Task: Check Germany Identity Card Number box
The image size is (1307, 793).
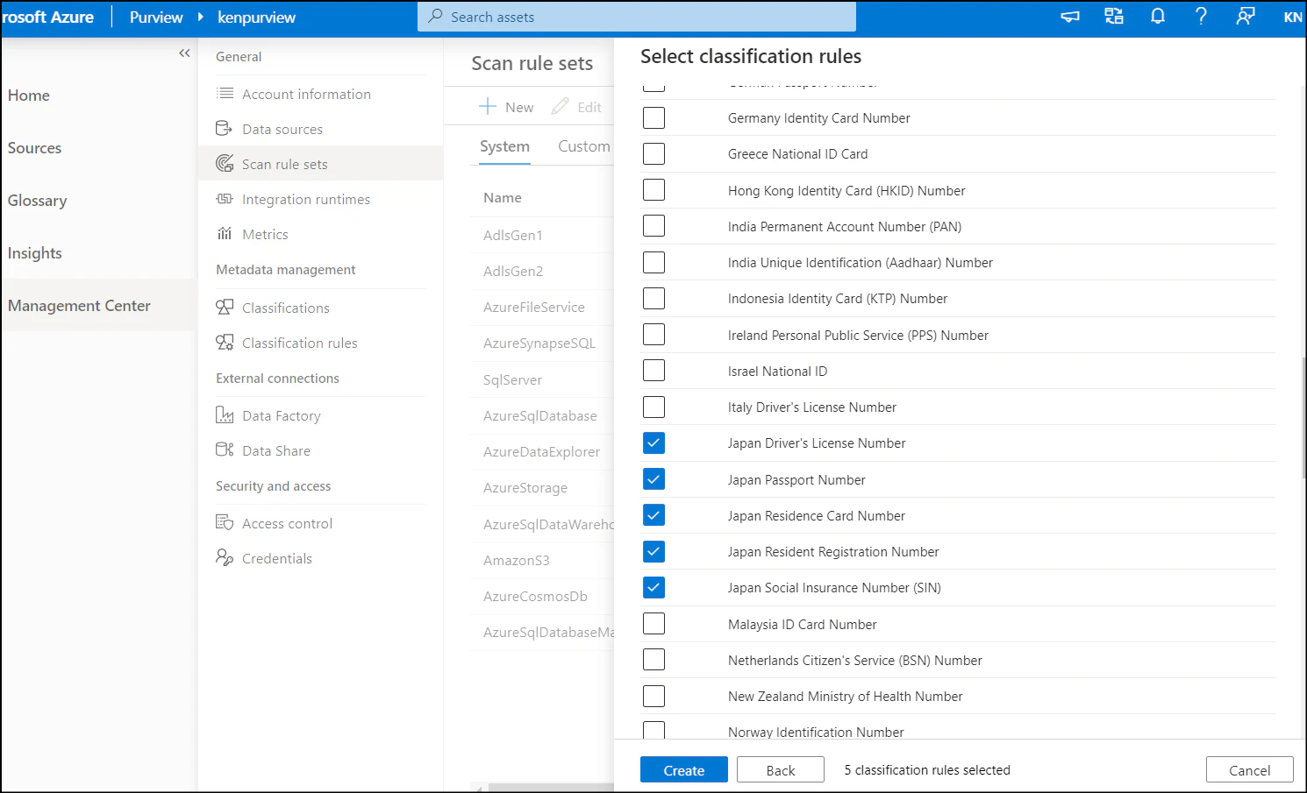Action: 653,117
